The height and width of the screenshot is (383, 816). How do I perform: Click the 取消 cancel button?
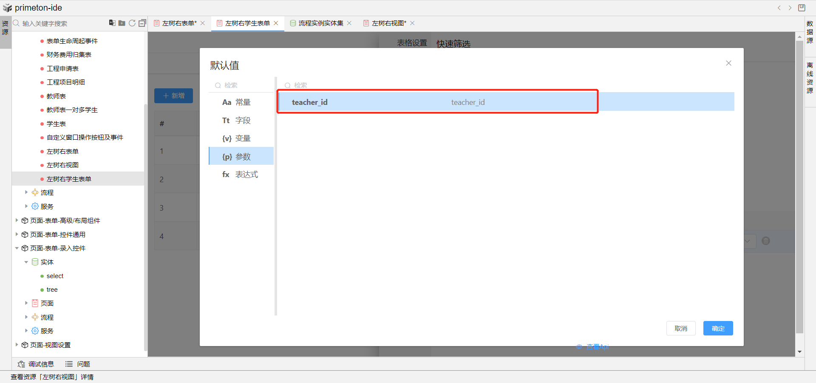680,328
